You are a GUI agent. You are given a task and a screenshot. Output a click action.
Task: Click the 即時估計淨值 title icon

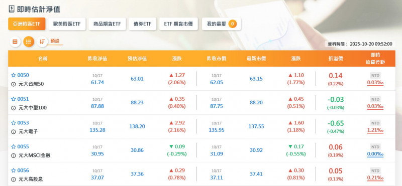click(x=11, y=9)
